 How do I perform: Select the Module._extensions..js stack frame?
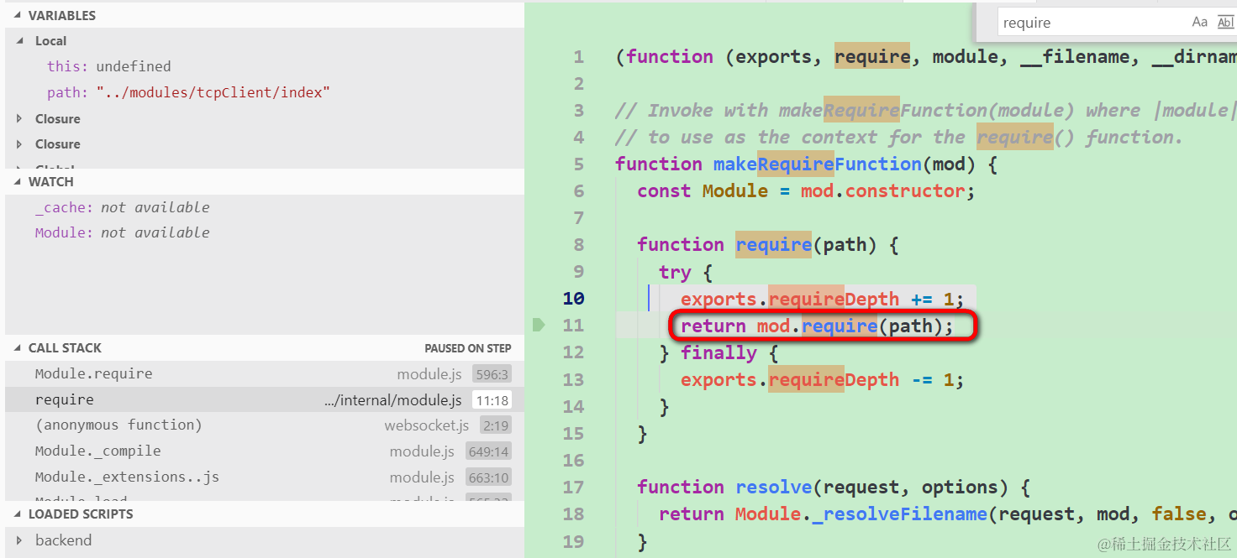click(x=264, y=477)
